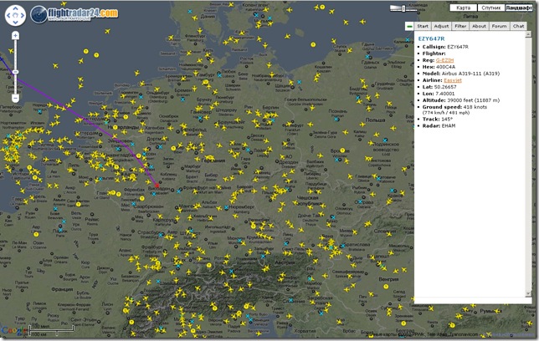This screenshot has height=341, width=539.
Task: Pan the map left with the arrow
Action: click(x=8, y=15)
